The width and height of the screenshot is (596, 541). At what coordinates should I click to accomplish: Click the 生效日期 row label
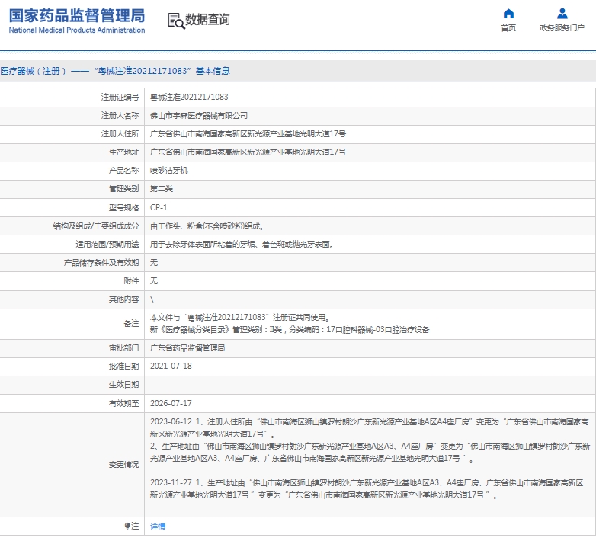pyautogui.click(x=123, y=385)
